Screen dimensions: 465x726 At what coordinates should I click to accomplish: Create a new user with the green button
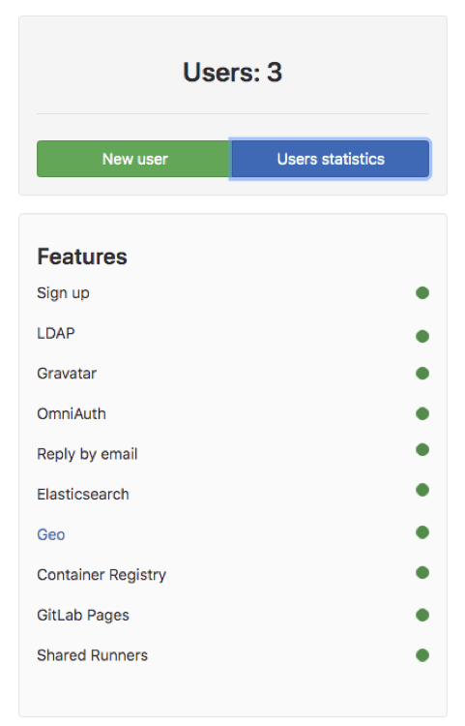(x=133, y=159)
